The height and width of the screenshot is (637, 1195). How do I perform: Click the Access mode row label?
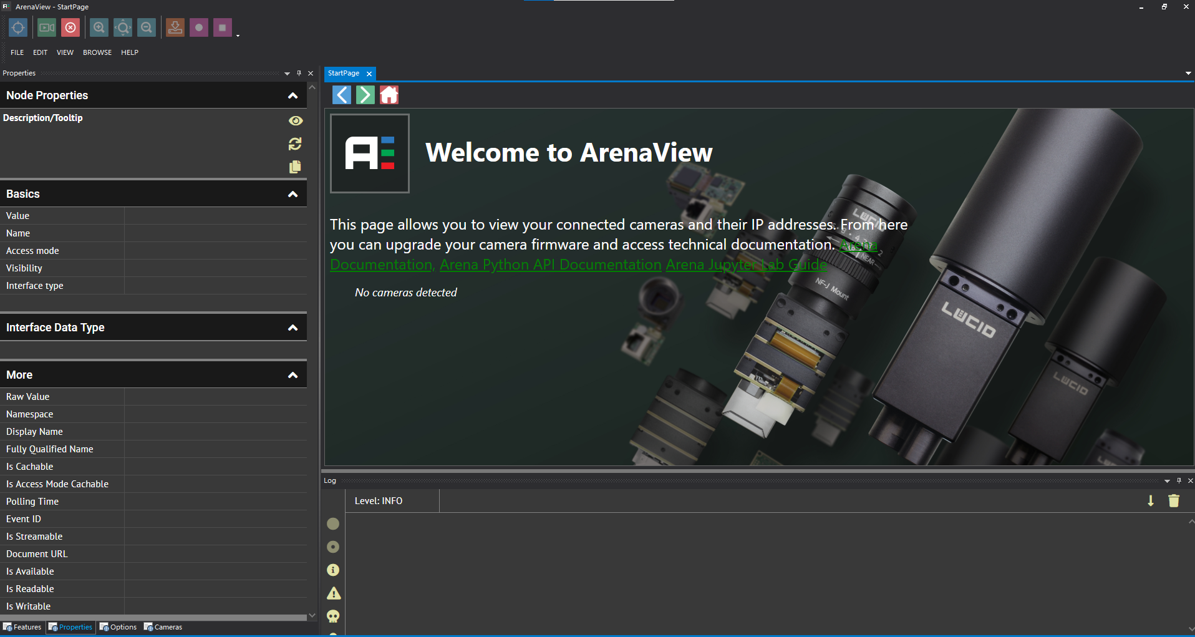pyautogui.click(x=32, y=251)
